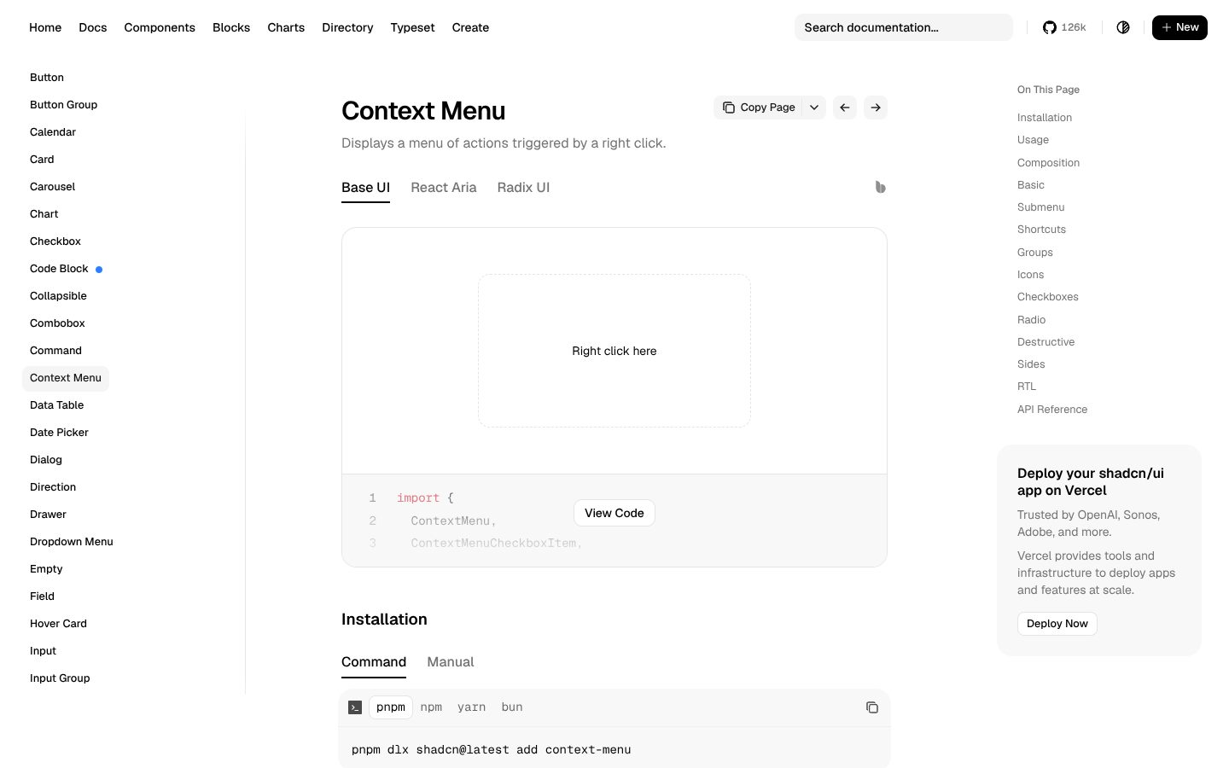Click the terminal icon in command bar

pos(355,707)
